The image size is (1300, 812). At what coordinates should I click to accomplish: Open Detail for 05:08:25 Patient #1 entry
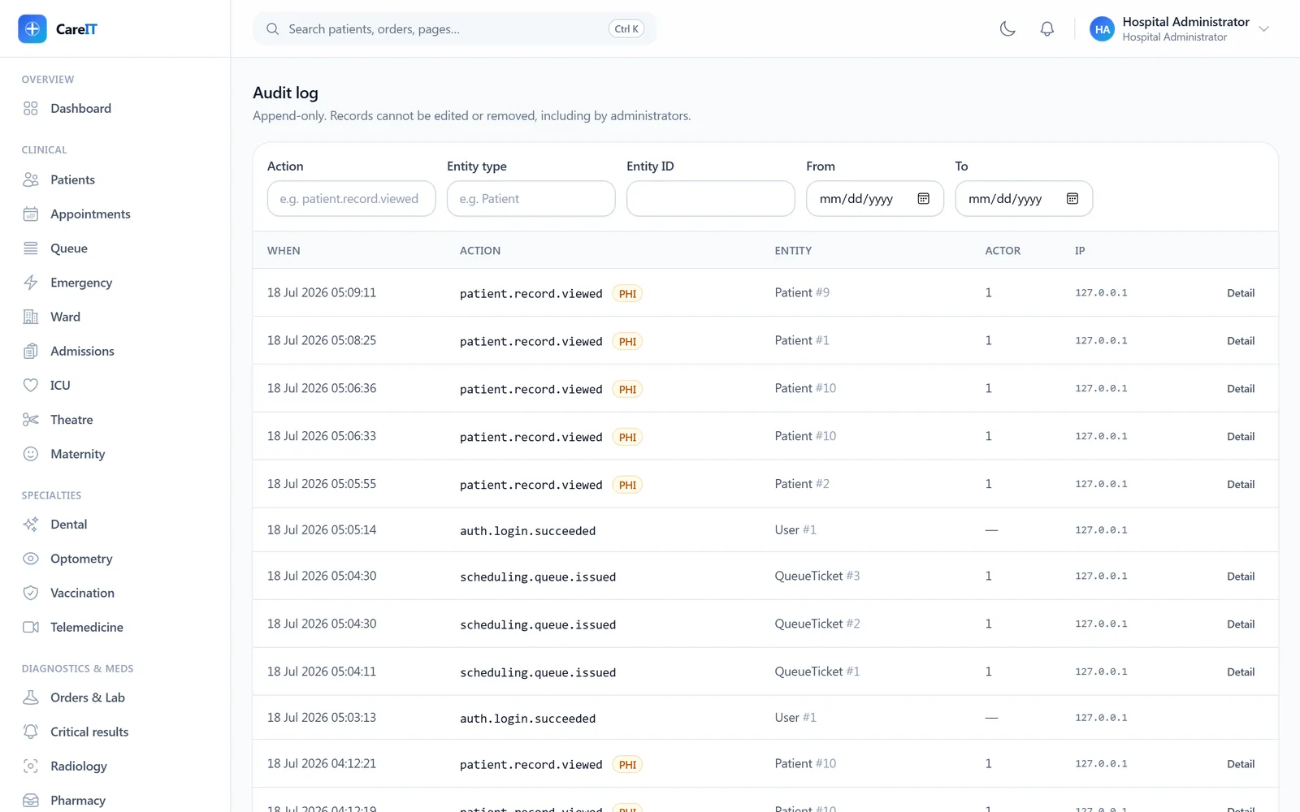tap(1241, 341)
